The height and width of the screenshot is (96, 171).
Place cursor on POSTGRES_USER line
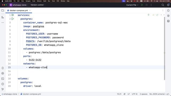(x=42, y=34)
